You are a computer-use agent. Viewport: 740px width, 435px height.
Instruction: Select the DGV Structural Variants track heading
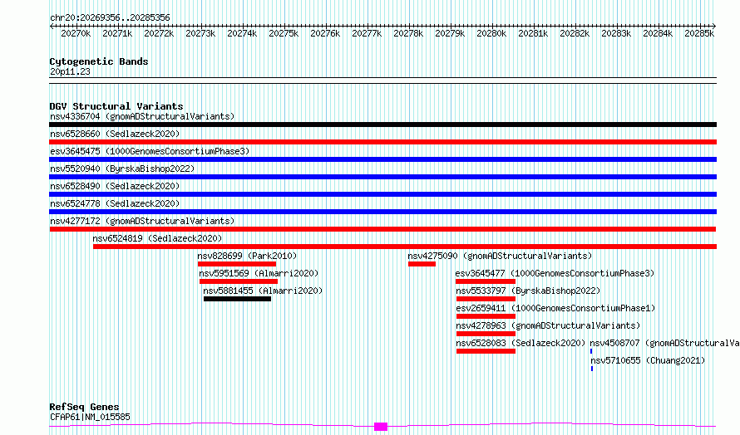pyautogui.click(x=116, y=106)
